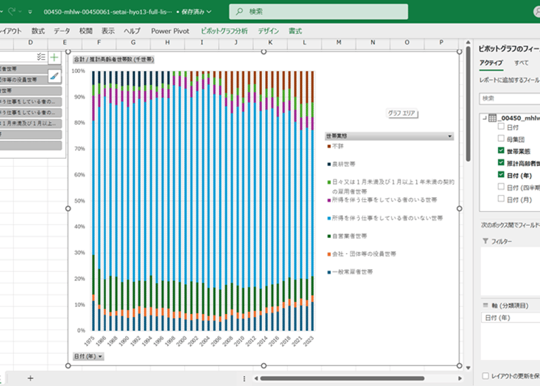Click vertical scrollbar up arrow
This screenshot has height=386, width=540.
(468, 42)
